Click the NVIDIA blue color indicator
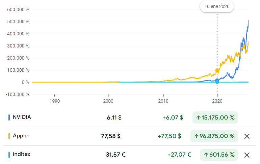Image resolution: width=260 pixels, height=164 pixels. (9, 118)
